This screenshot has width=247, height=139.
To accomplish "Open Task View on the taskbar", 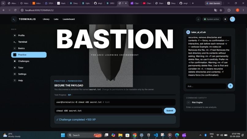I will coord(106,135).
